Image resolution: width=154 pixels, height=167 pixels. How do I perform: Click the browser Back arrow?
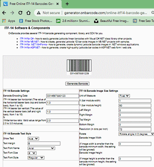click(4, 13)
